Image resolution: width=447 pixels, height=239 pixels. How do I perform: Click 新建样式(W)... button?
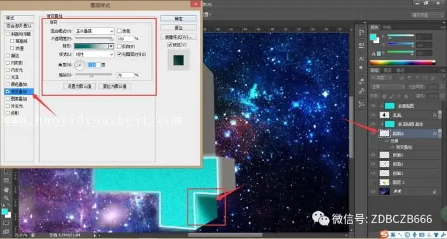[178, 37]
